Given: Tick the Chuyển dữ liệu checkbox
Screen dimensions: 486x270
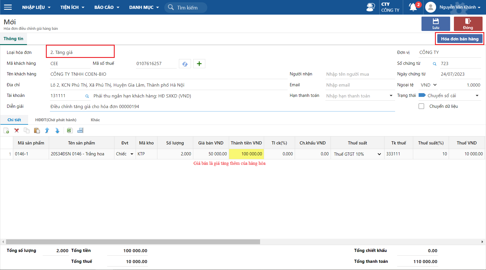Looking at the screenshot, I should tap(421, 106).
